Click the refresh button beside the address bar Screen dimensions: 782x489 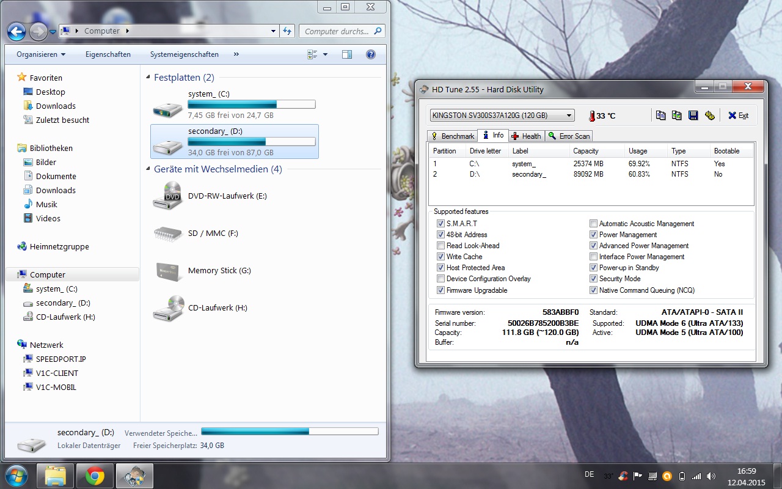pyautogui.click(x=288, y=31)
